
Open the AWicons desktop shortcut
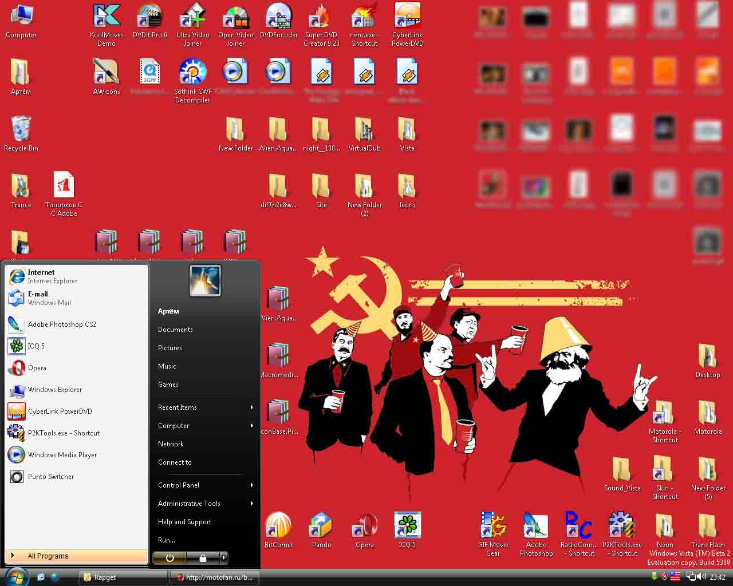coord(107,77)
